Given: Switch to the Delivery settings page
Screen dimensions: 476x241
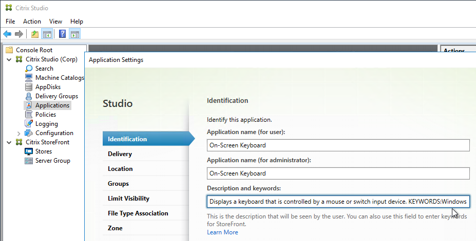Looking at the screenshot, I should (146, 154).
